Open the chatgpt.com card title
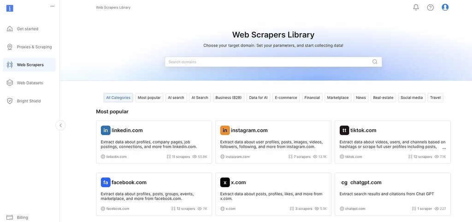Screen dimensions: 472x222 click(366, 182)
